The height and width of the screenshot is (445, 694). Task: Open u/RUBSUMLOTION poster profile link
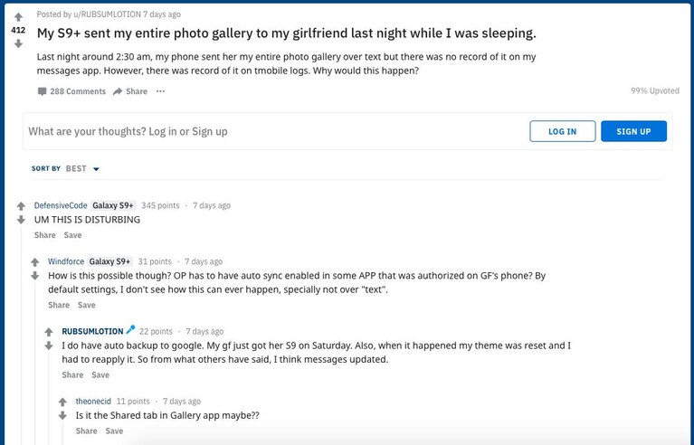(107, 14)
